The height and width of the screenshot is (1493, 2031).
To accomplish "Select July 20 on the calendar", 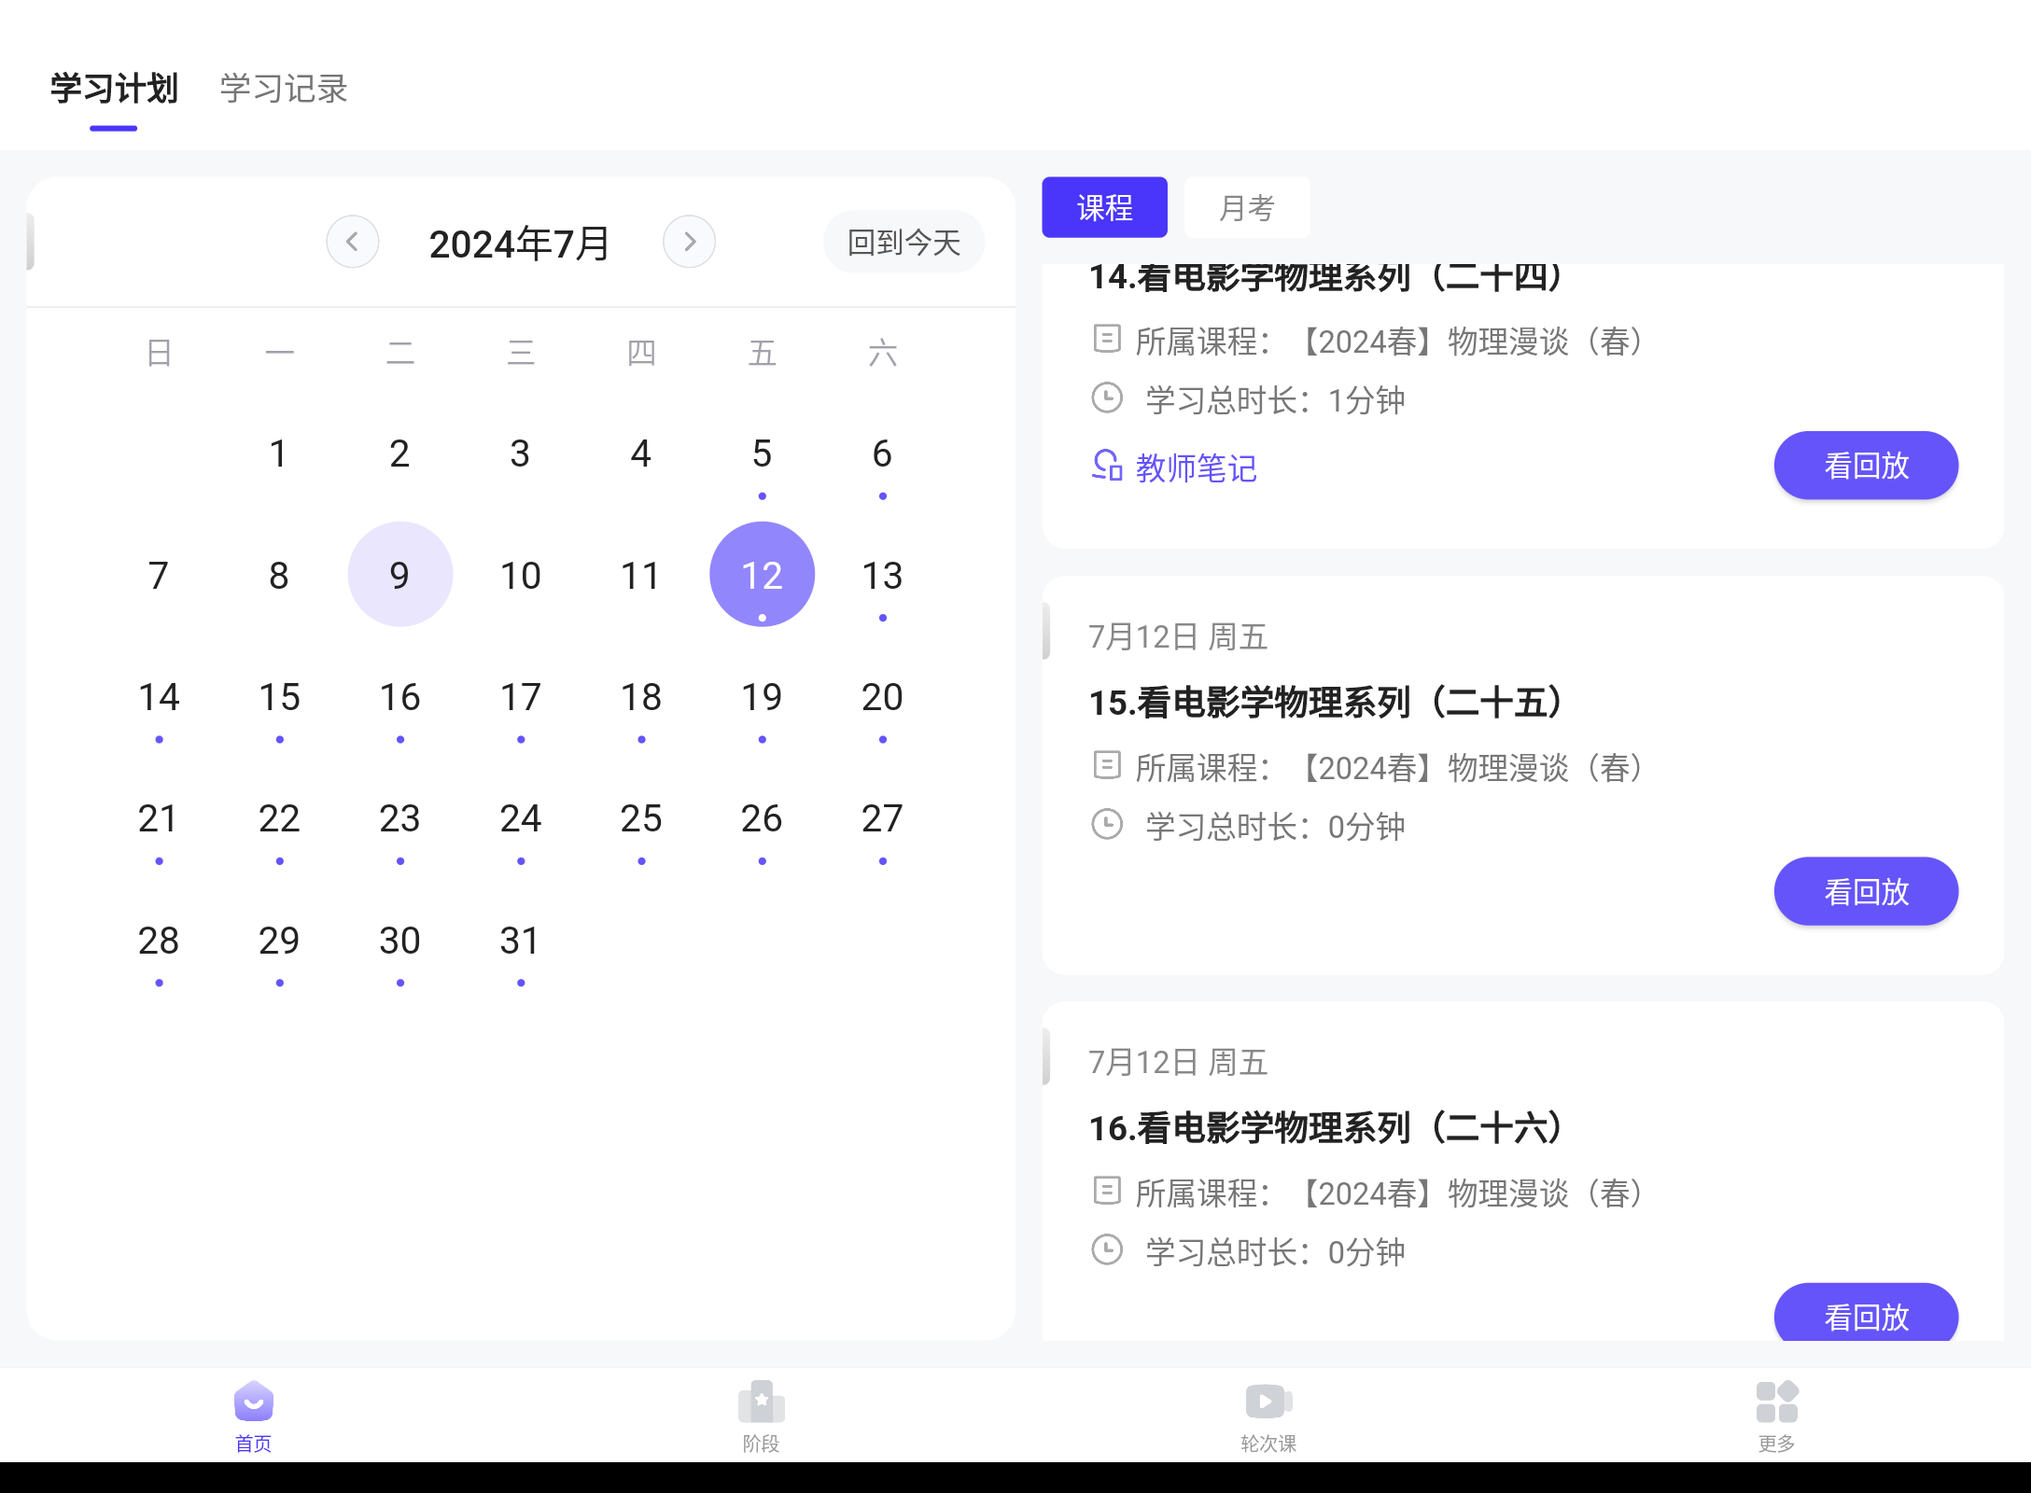I will pos(882,697).
